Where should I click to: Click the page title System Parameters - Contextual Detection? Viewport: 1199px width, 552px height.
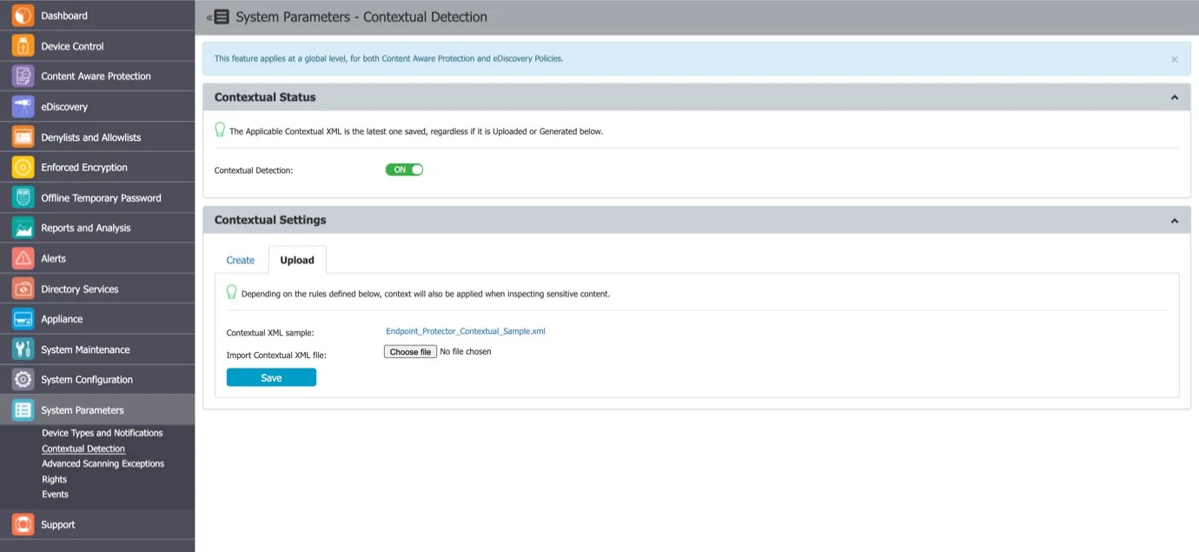pos(361,17)
